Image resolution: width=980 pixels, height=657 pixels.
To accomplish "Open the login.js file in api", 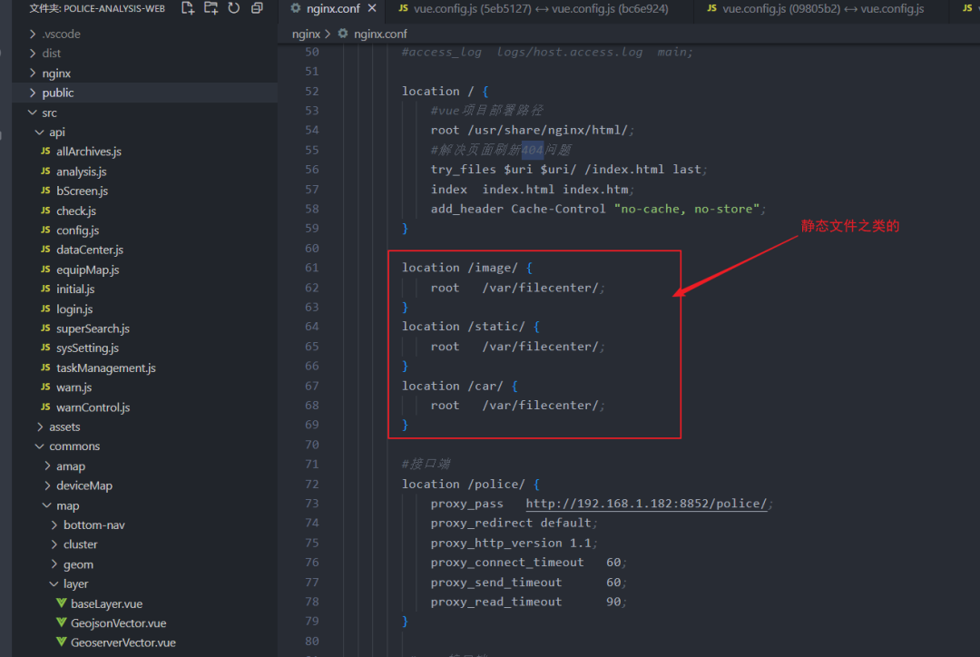I will click(x=74, y=309).
